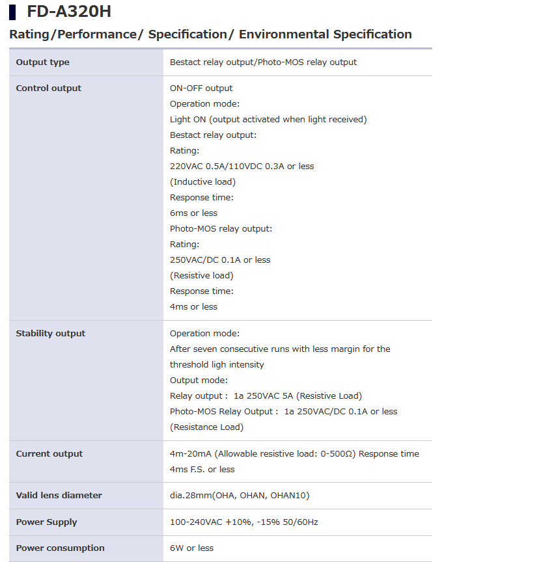
Task: Click the 6W or less power consumption value
Action: (x=191, y=548)
